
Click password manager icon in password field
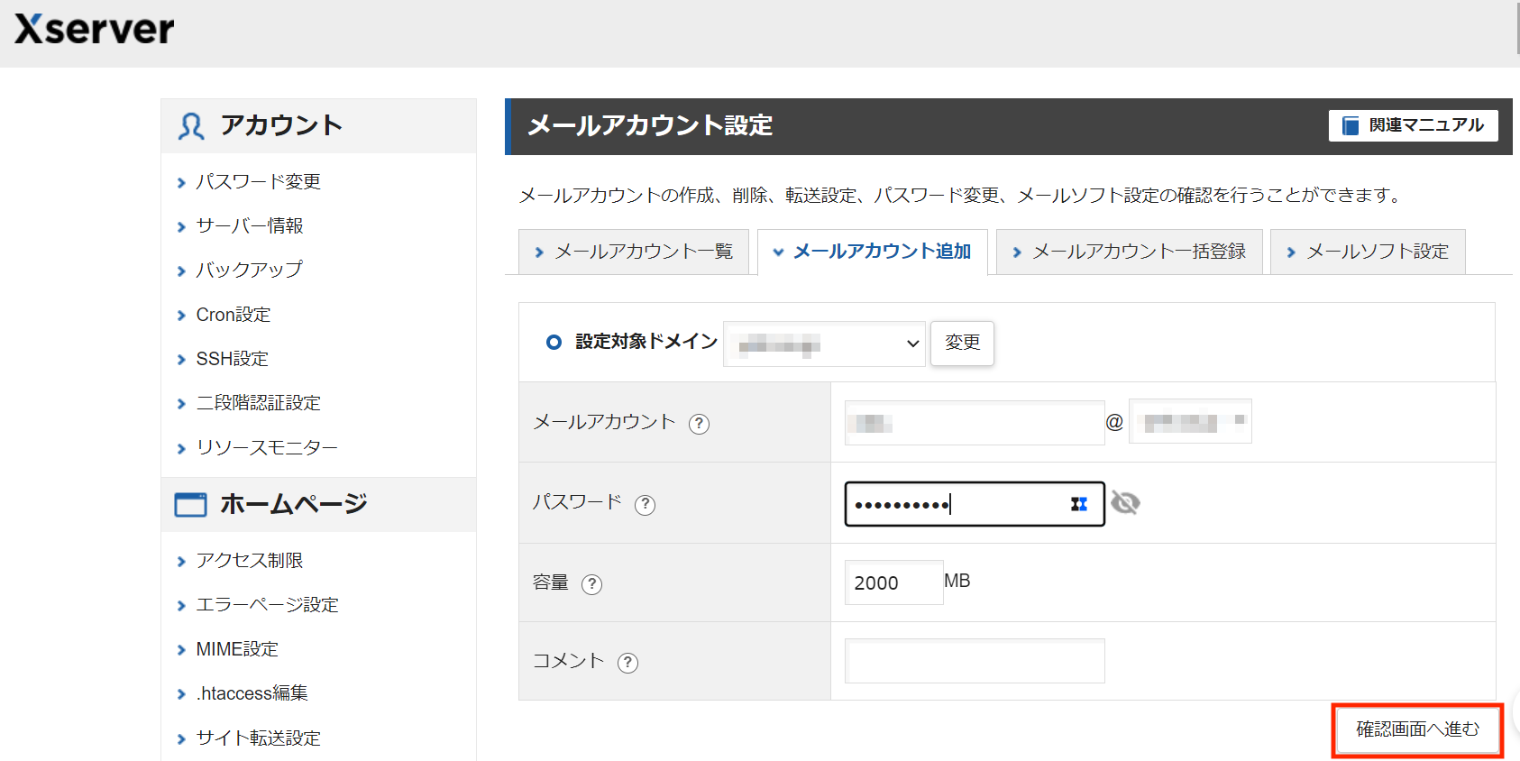click(x=1078, y=504)
